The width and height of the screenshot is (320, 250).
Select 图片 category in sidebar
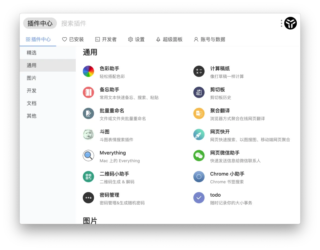(x=48, y=78)
